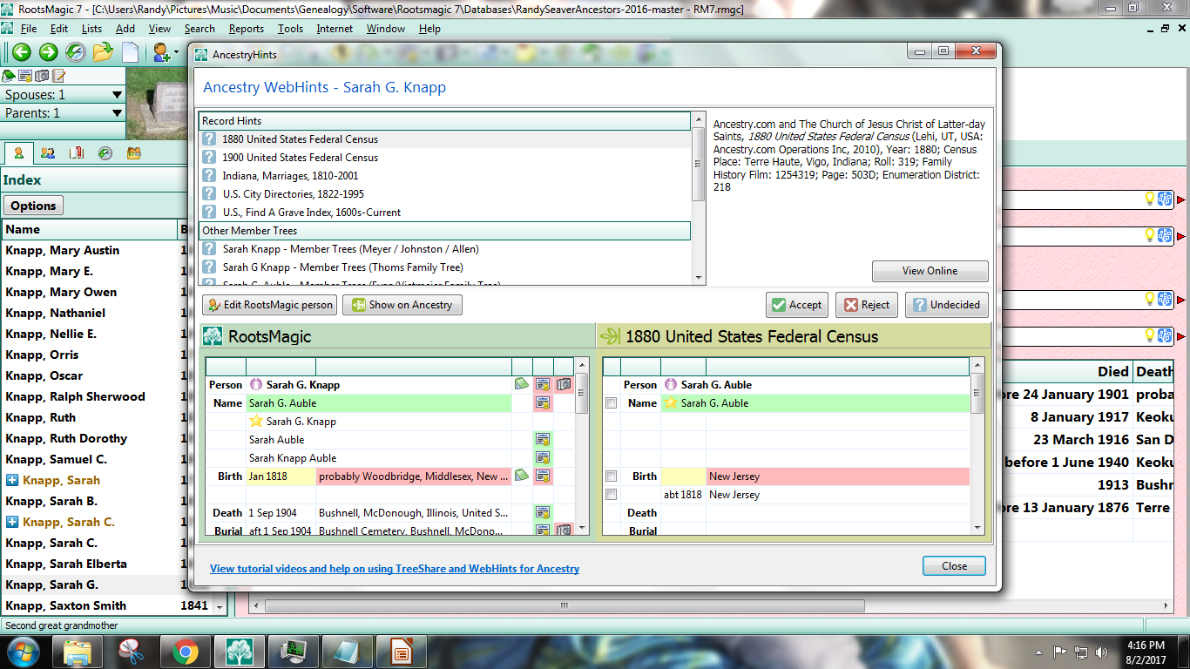Open the Tools menu
The height and width of the screenshot is (669, 1190).
tap(290, 29)
